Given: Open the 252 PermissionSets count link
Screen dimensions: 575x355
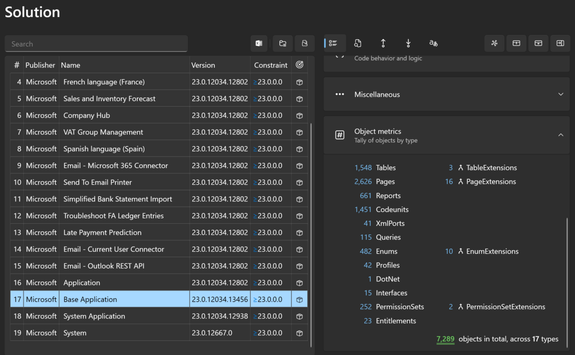Looking at the screenshot, I should 366,307.
